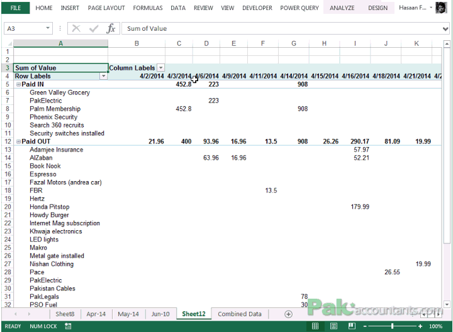
Task: Open the VIEW ribbon tab
Action: click(227, 8)
